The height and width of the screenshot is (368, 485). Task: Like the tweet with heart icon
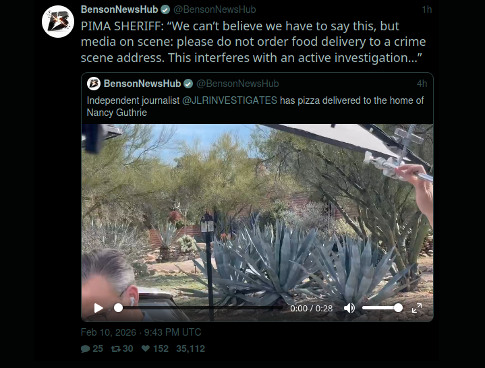[x=154, y=349]
